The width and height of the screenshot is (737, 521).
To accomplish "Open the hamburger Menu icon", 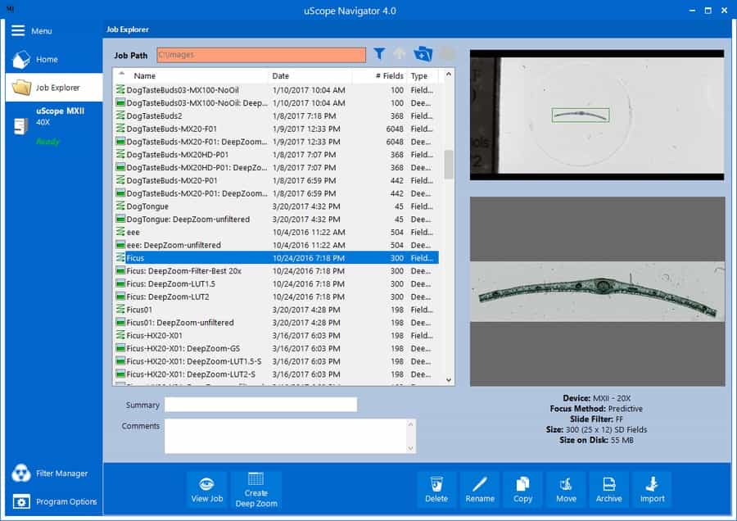I will click(x=18, y=30).
